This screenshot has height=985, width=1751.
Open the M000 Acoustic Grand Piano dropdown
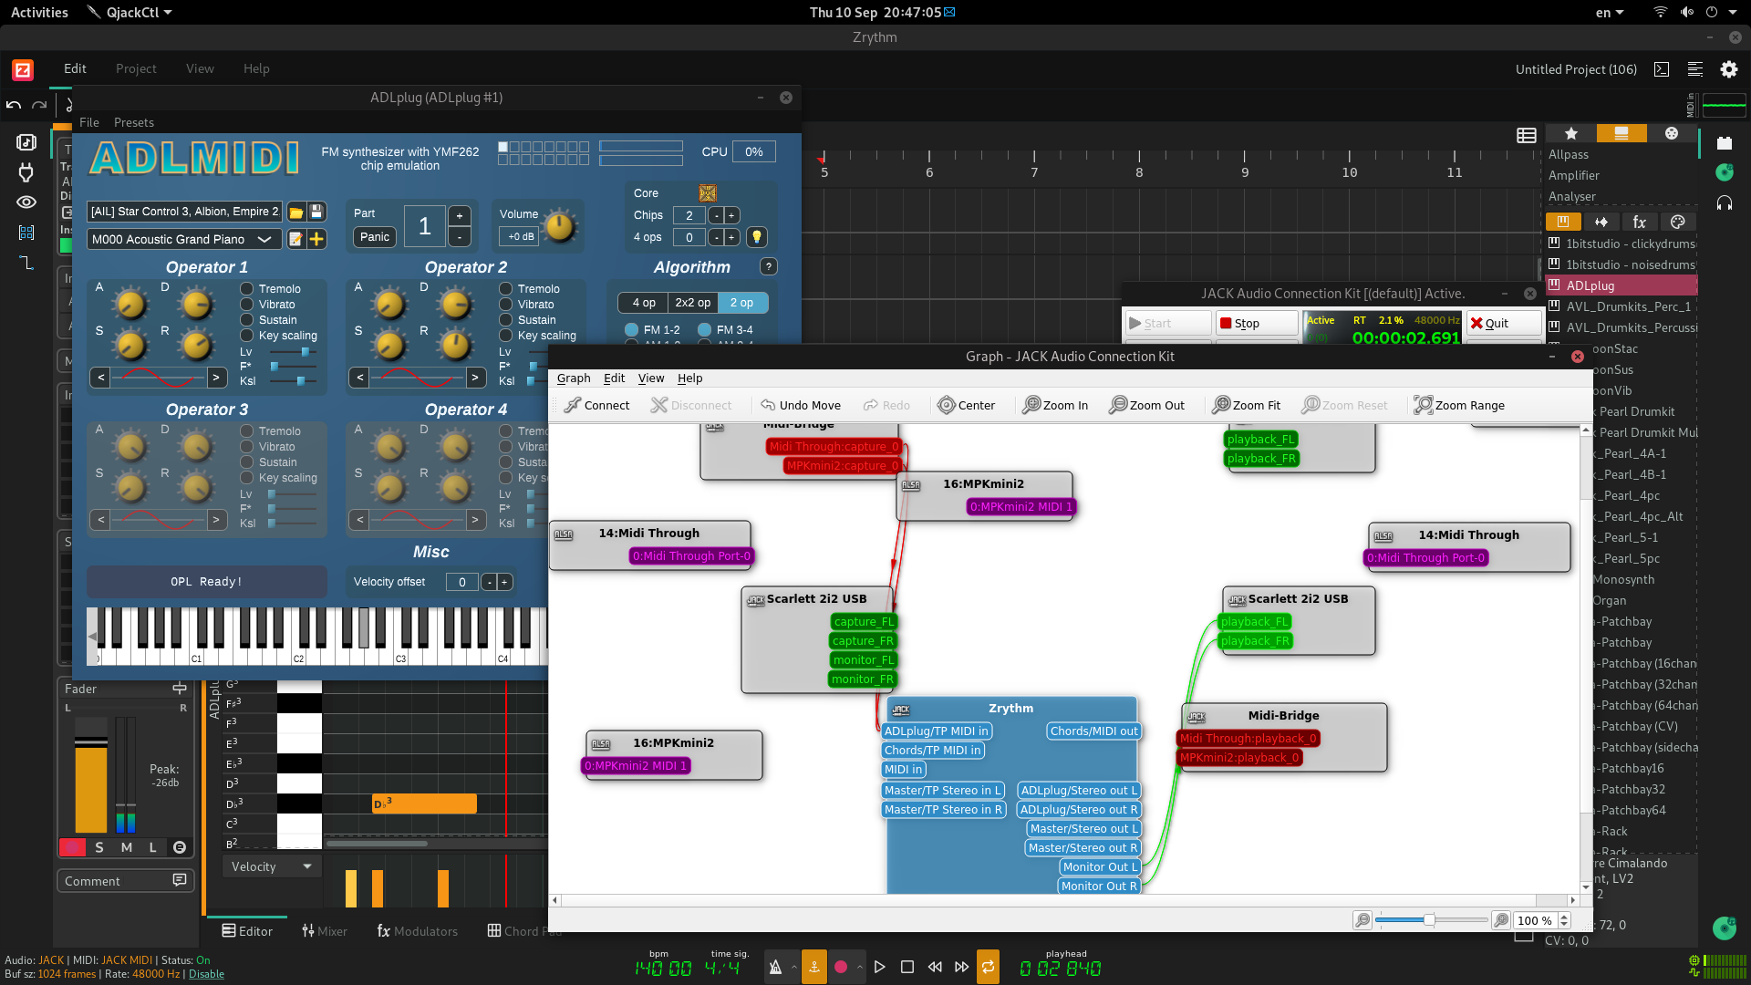click(x=182, y=239)
